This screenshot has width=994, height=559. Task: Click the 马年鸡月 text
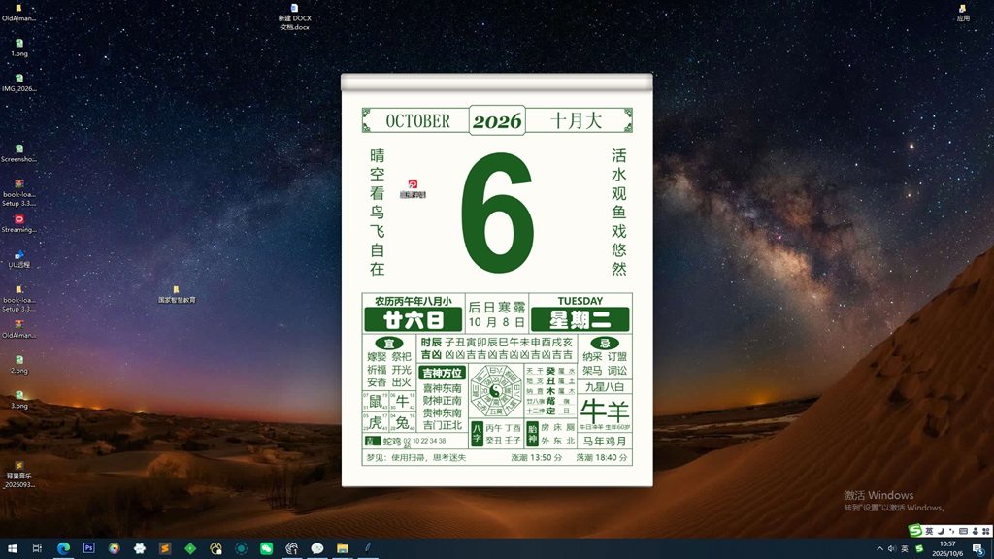tap(605, 442)
